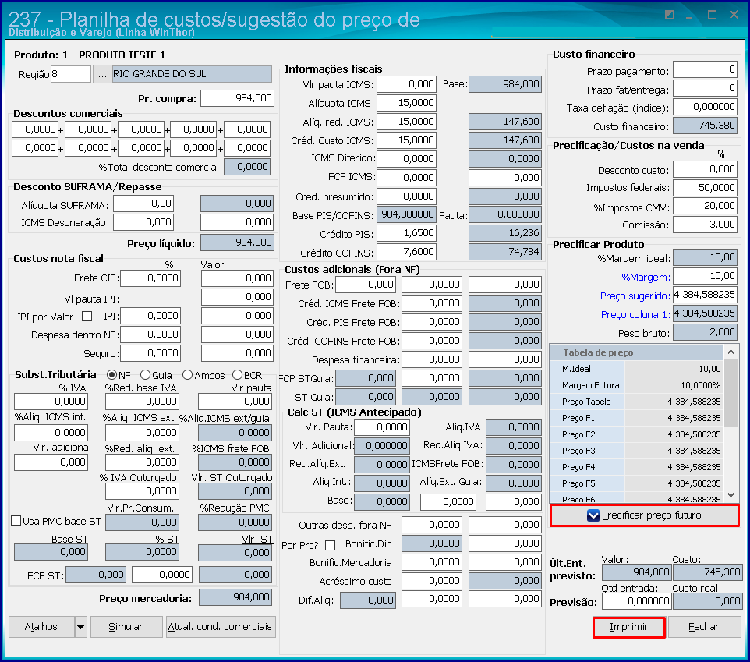Select the M.Ideal row in price table
Screen dimensions: 750x662
637,369
